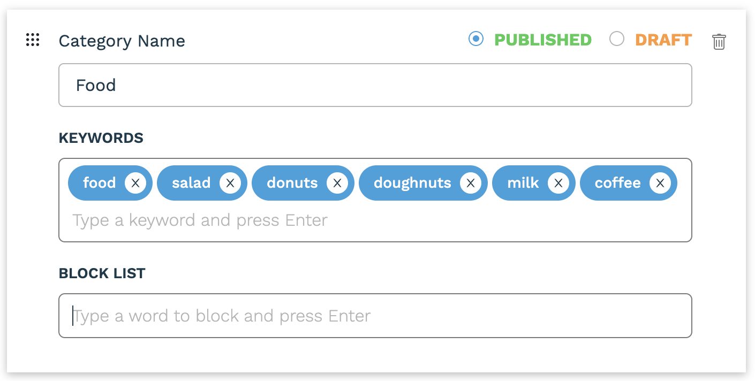Grab the drag handle dots icon

point(33,40)
